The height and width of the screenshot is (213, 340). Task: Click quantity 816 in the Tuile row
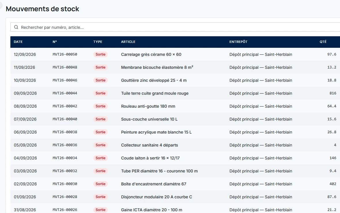click(x=333, y=93)
